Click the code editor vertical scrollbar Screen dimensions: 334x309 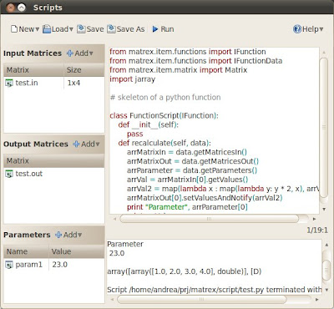[324, 128]
